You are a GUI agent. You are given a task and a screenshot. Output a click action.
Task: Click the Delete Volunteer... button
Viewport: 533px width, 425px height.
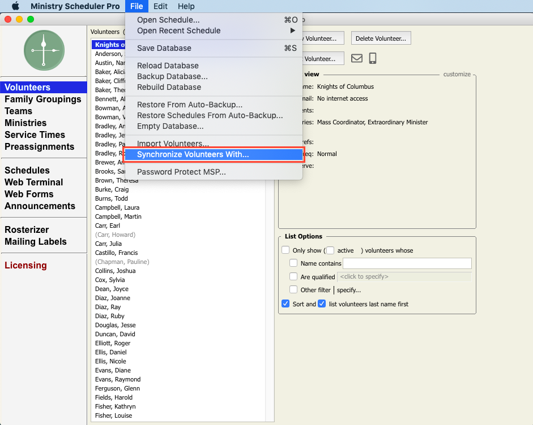pyautogui.click(x=381, y=38)
